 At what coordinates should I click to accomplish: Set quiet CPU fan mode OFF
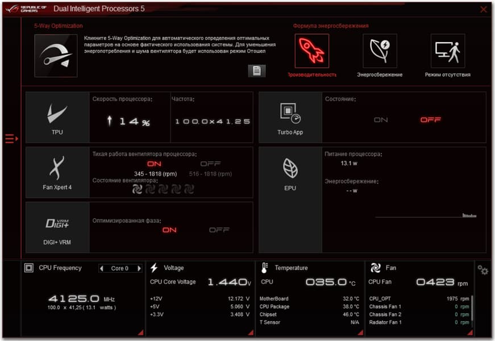tap(211, 164)
